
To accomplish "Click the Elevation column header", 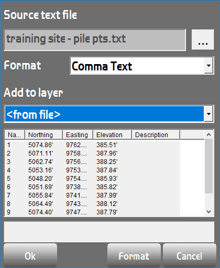I will click(112, 135).
